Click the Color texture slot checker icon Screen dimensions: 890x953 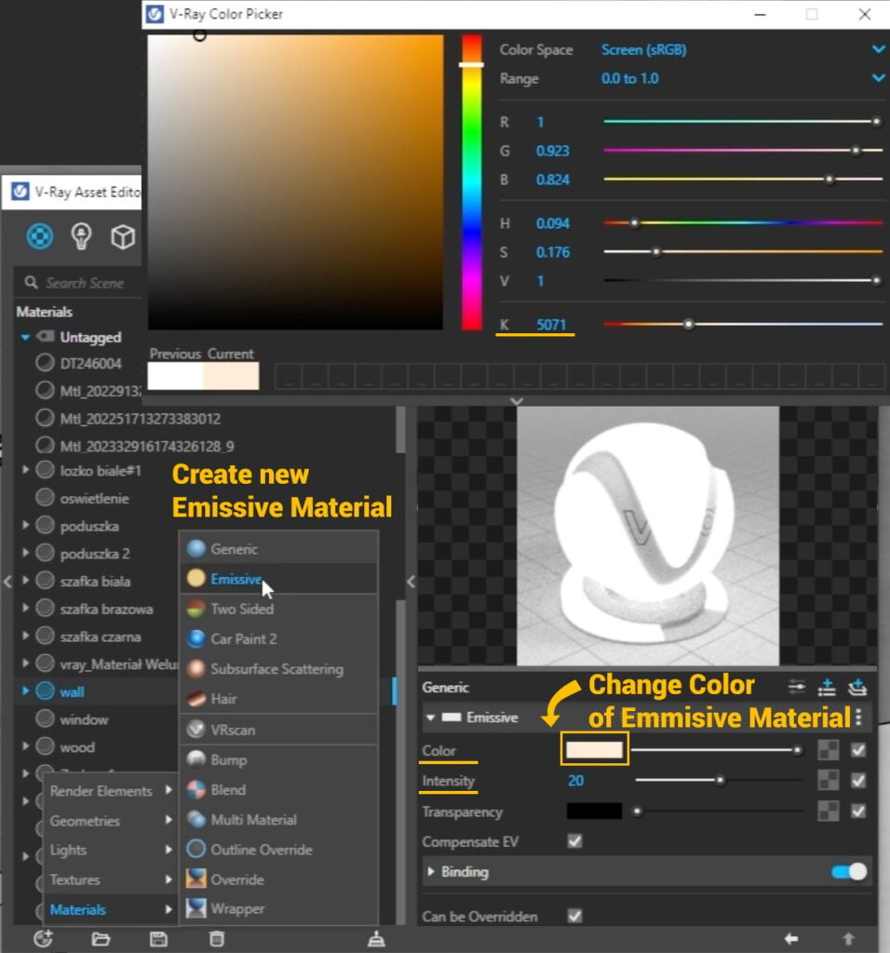(827, 750)
